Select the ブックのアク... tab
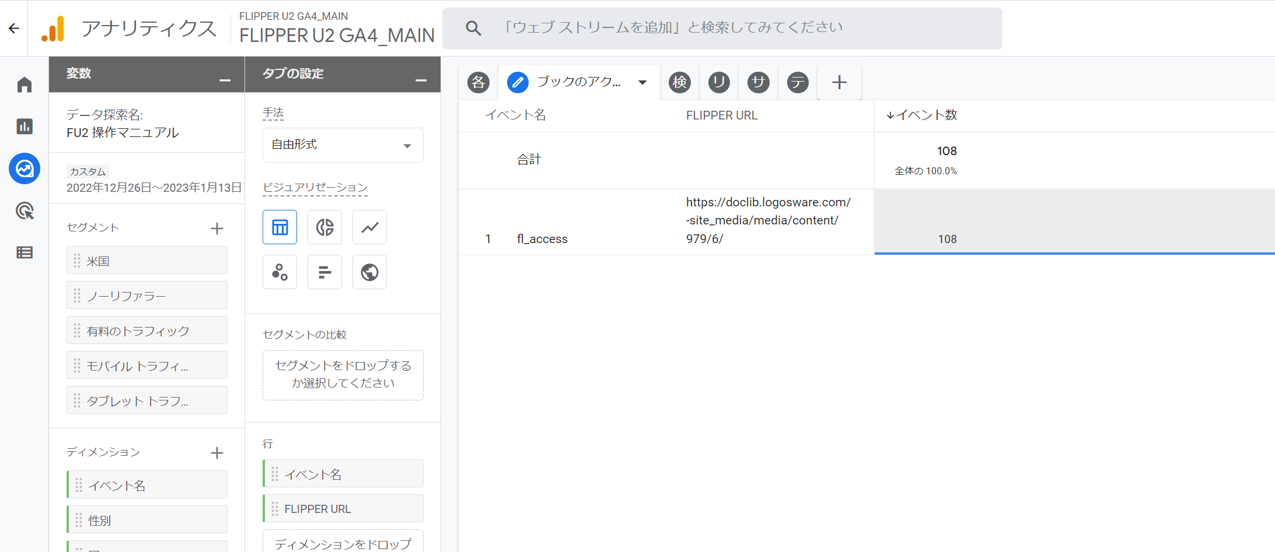Screen dimensions: 1275x552 578,82
